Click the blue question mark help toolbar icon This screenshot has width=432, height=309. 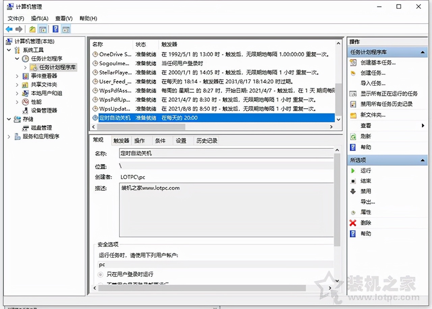[x=56, y=29]
